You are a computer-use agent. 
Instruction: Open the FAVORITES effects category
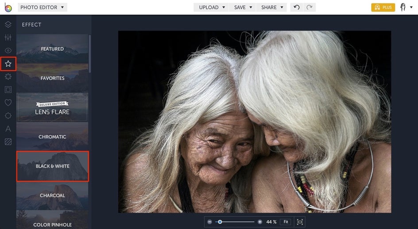(52, 78)
